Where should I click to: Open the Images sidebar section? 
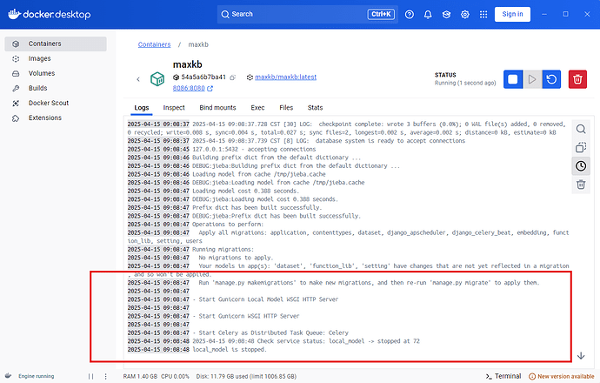point(56,58)
